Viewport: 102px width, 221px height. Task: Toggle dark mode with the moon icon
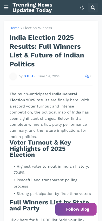click(x=82, y=7)
